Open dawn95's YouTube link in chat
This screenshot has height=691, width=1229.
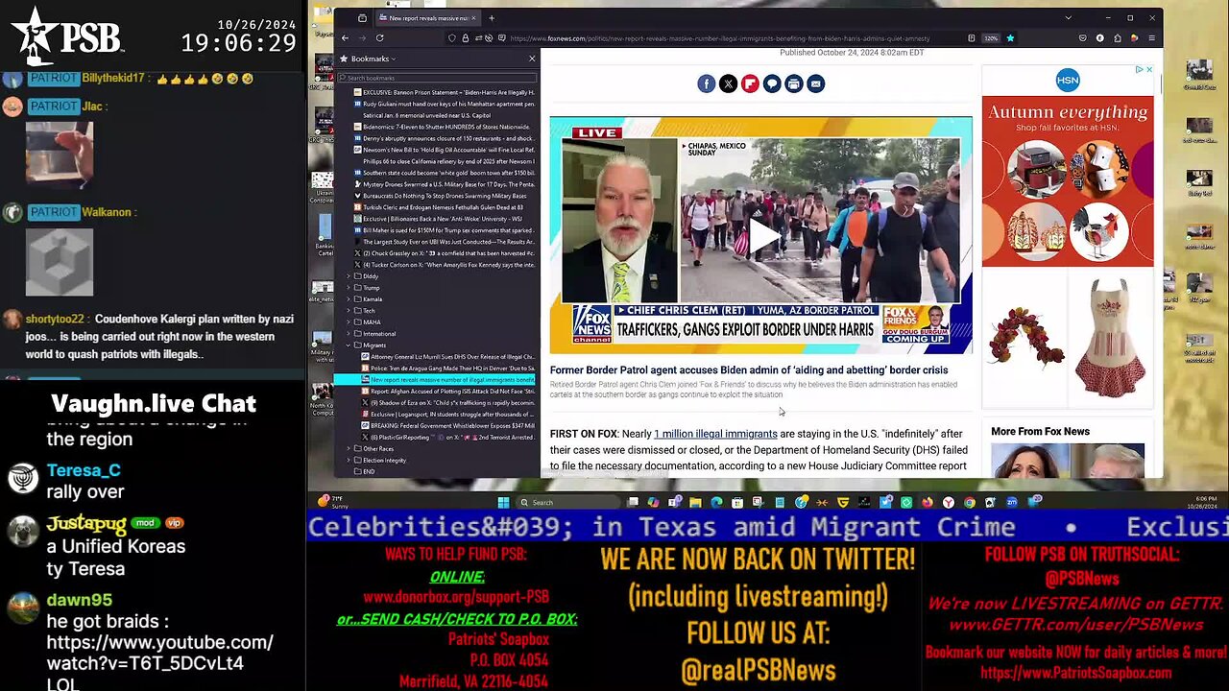pyautogui.click(x=159, y=653)
